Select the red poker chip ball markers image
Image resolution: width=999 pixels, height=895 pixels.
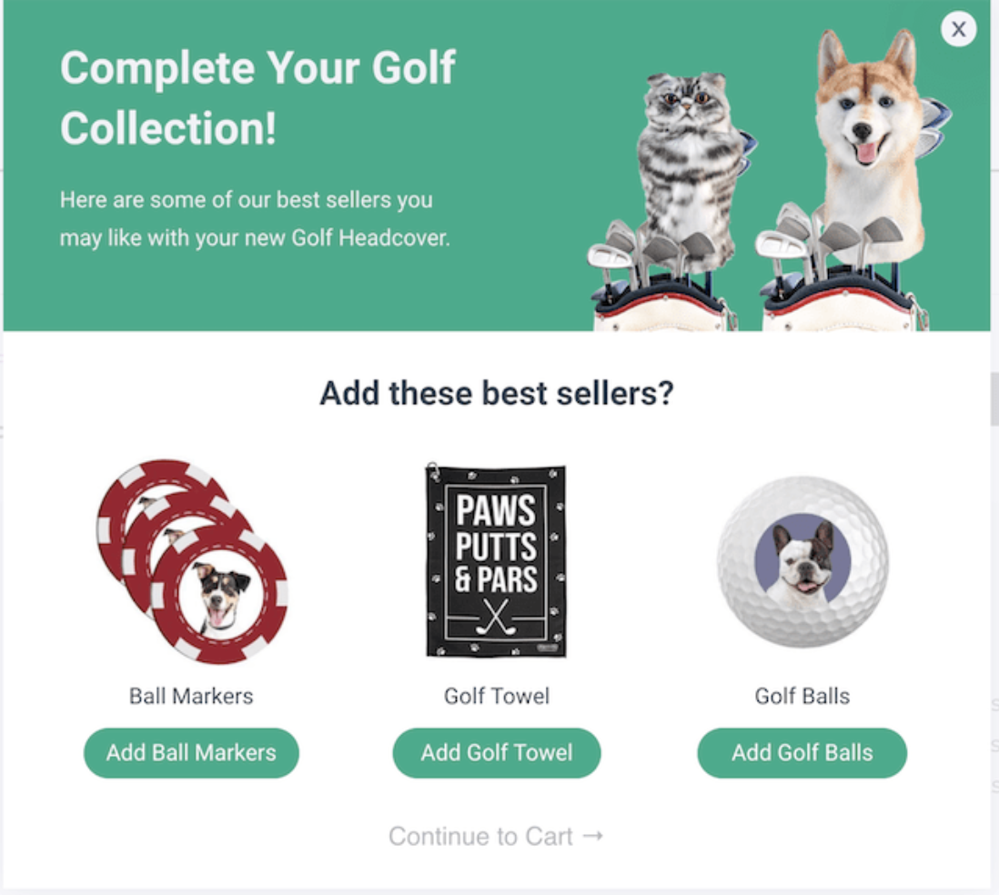192,561
